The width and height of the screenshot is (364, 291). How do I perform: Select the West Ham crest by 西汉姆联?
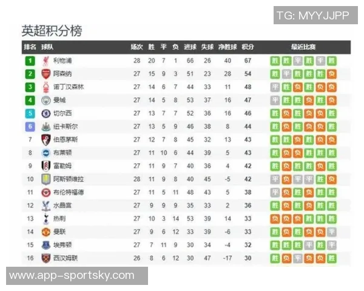click(46, 258)
